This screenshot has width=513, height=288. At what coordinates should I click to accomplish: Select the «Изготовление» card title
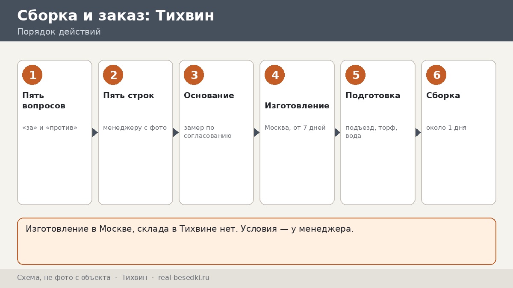297,106
